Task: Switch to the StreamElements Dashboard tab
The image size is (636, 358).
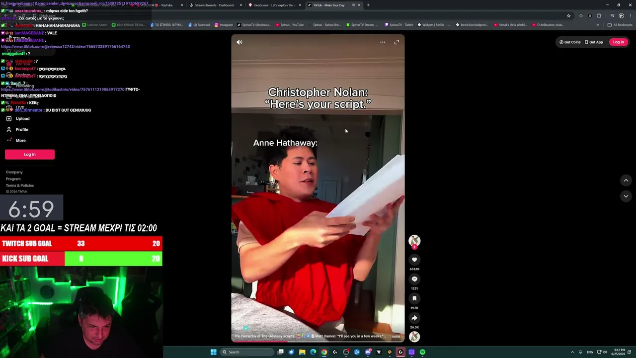Action: coord(215,5)
